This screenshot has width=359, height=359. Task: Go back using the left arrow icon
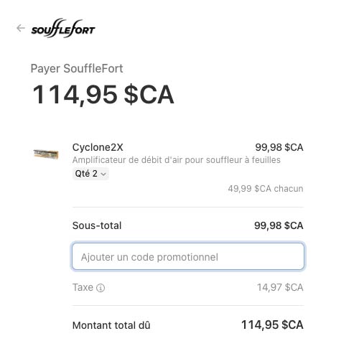tap(21, 28)
